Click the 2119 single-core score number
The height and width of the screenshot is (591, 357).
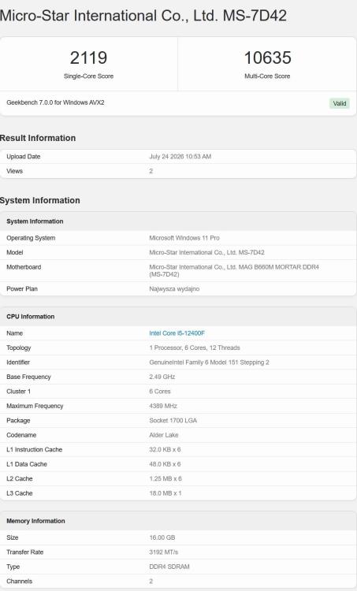coord(88,58)
